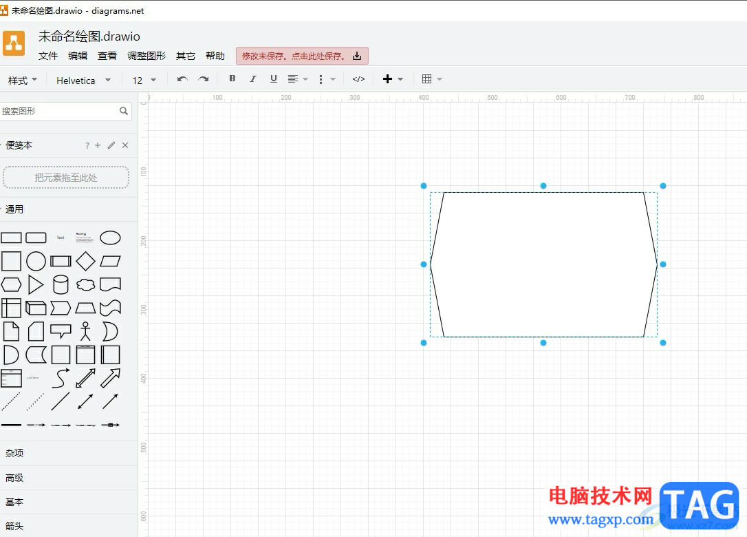Select the callout speech bubble shape
The height and width of the screenshot is (537, 747).
coord(61,331)
